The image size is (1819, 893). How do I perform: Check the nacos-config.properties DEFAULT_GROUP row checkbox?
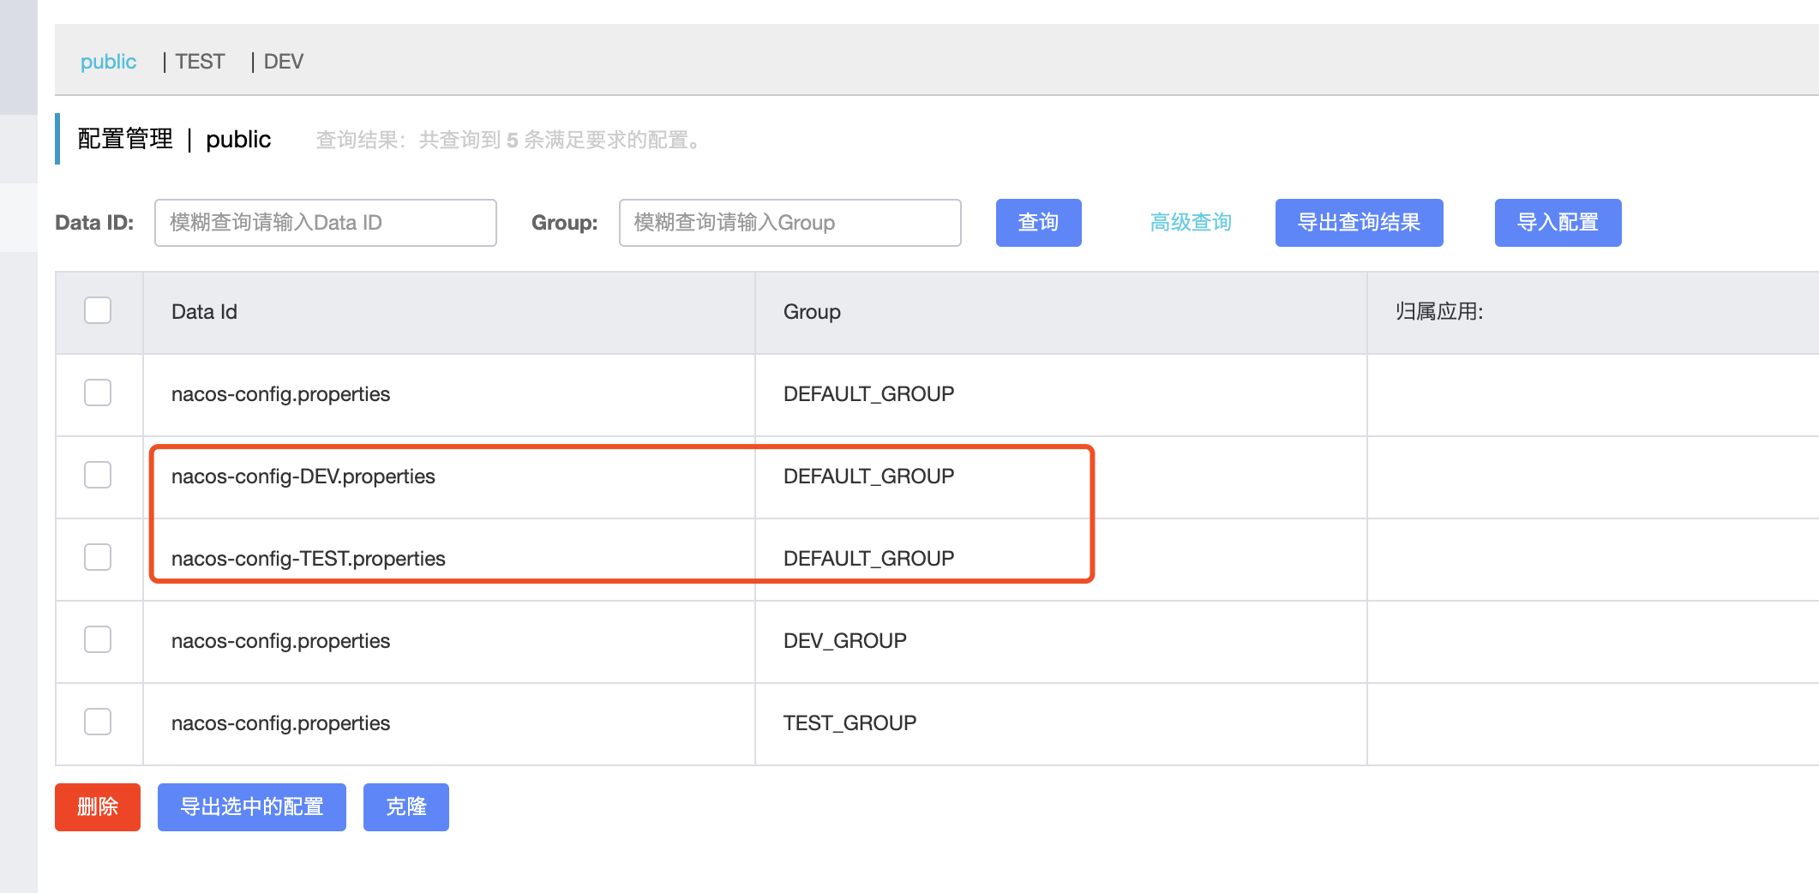click(x=98, y=393)
